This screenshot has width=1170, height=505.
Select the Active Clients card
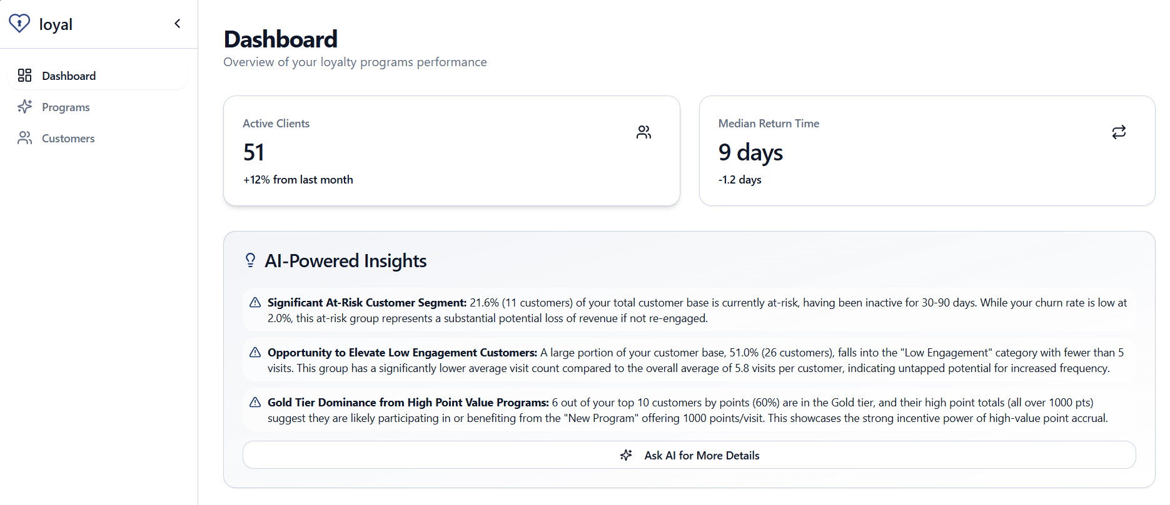[451, 150]
